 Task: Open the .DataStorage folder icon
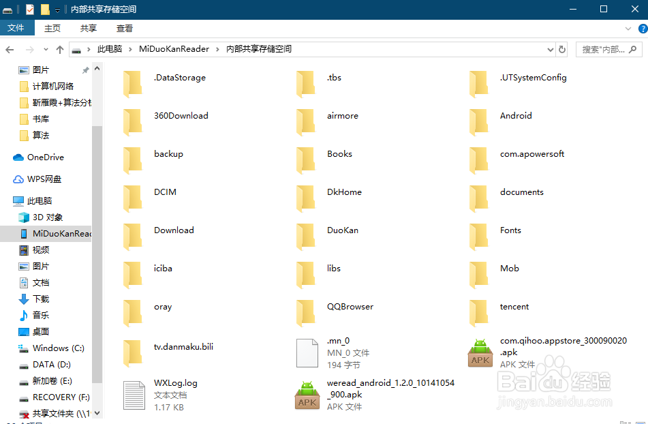tap(133, 84)
